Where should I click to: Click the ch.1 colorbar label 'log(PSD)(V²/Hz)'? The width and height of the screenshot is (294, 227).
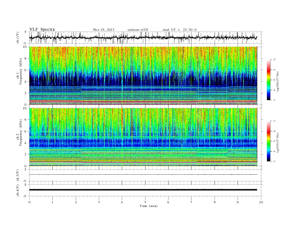pyautogui.click(x=278, y=81)
